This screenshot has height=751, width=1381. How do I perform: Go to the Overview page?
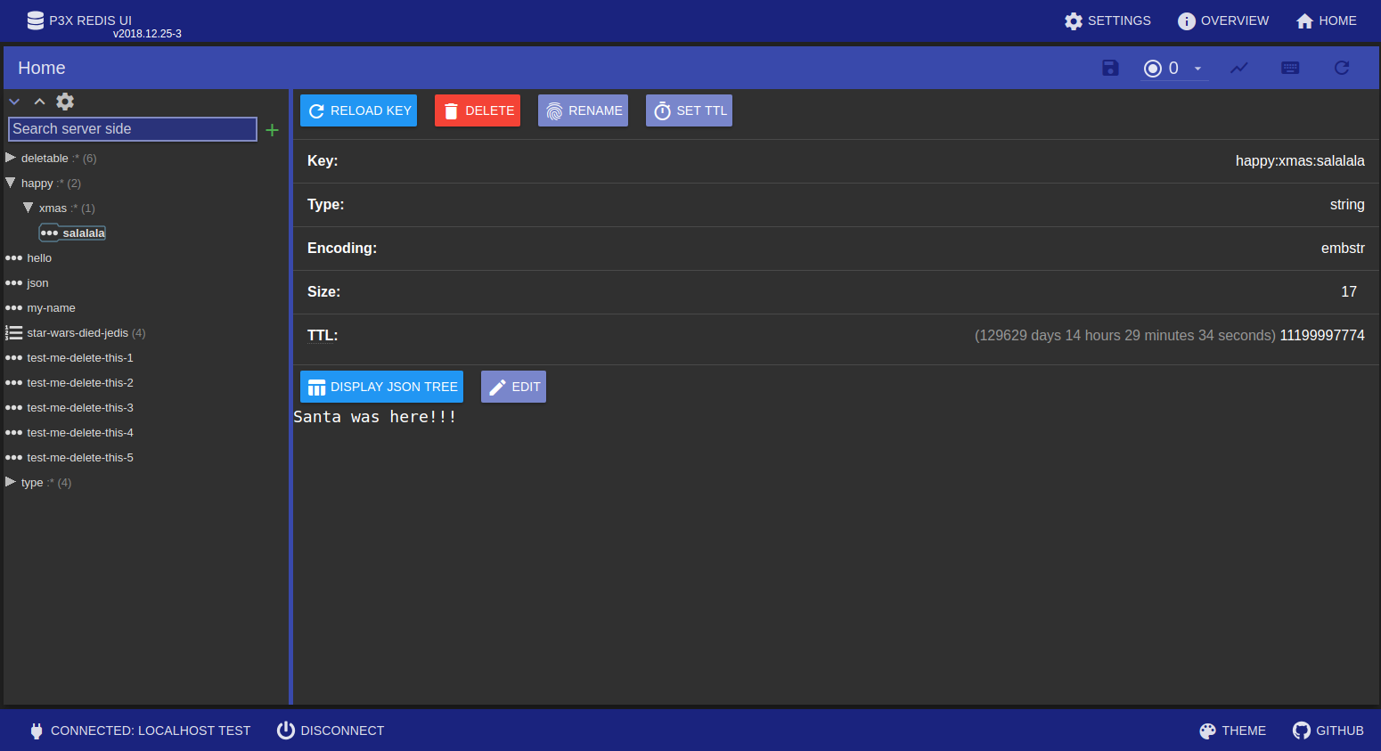coord(1223,20)
